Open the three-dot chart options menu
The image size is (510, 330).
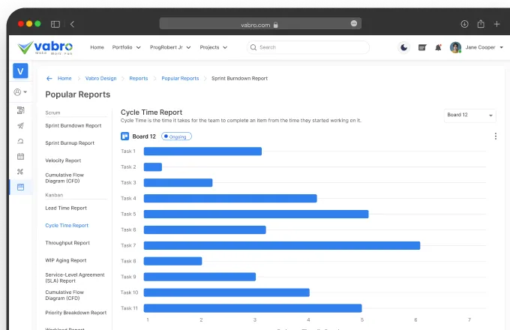click(x=495, y=136)
